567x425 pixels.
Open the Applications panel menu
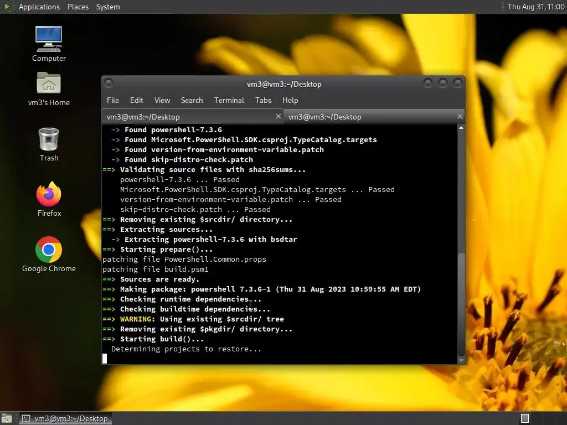pos(39,7)
